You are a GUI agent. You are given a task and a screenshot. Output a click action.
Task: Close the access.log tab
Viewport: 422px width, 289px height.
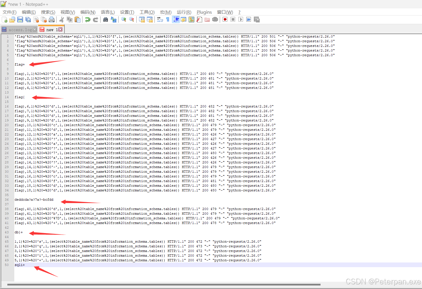coord(35,29)
